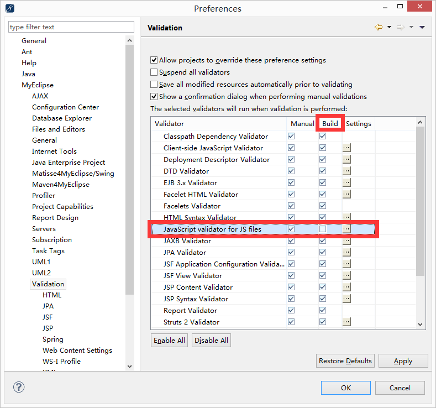Screen dimensions: 436x408
Task: Select Maven4MyEclipse preference page
Action: [61, 185]
